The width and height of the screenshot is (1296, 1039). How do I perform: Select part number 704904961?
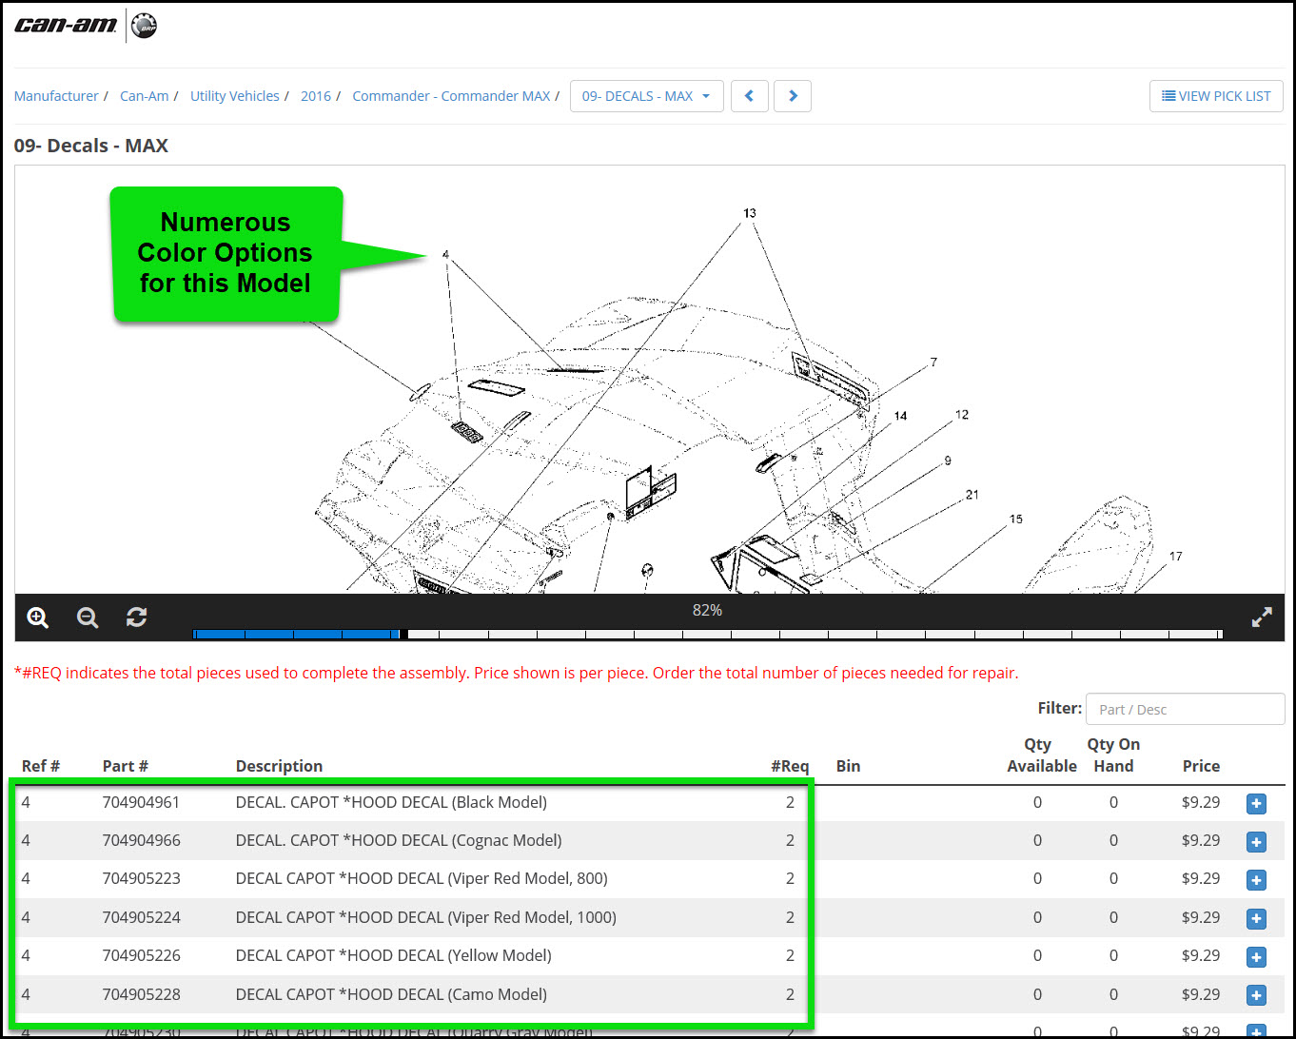click(x=141, y=802)
